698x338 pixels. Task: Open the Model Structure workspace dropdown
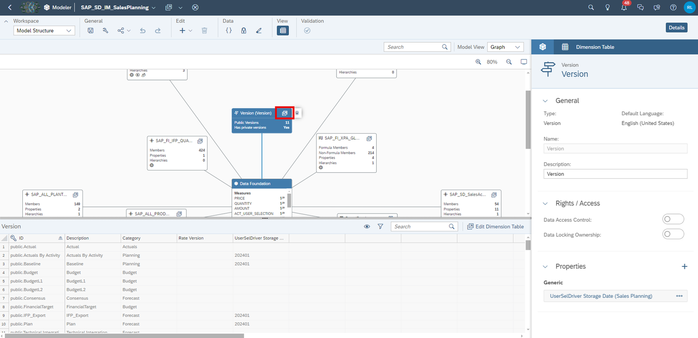tap(44, 31)
